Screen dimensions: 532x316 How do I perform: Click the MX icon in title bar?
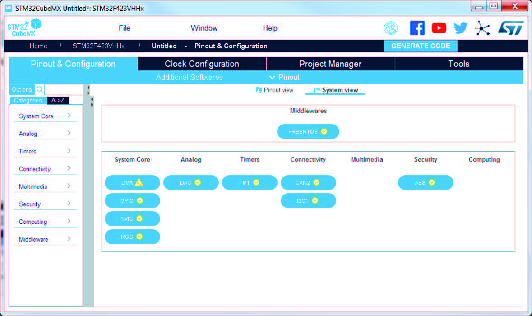pyautogui.click(x=9, y=8)
